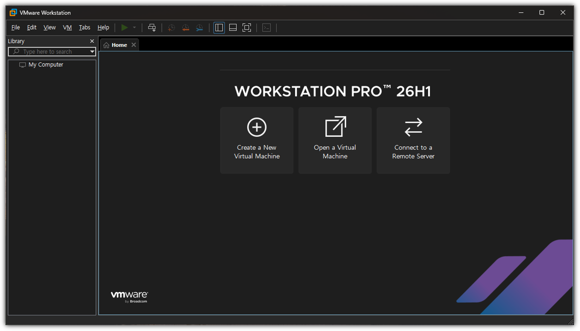Open the Edit menu

coord(32,27)
